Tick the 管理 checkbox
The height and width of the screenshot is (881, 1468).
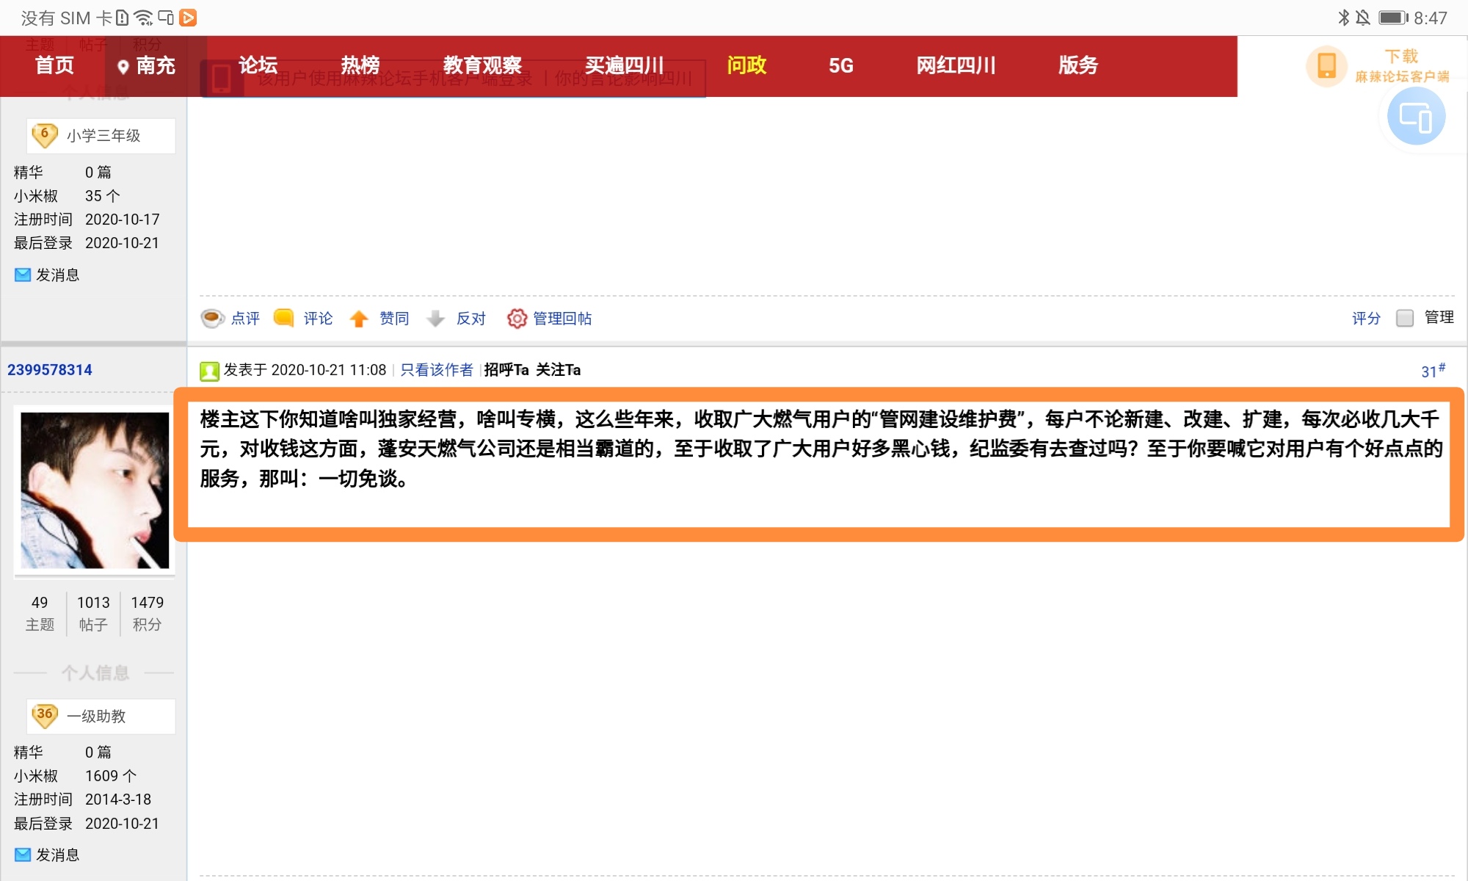[x=1404, y=318]
